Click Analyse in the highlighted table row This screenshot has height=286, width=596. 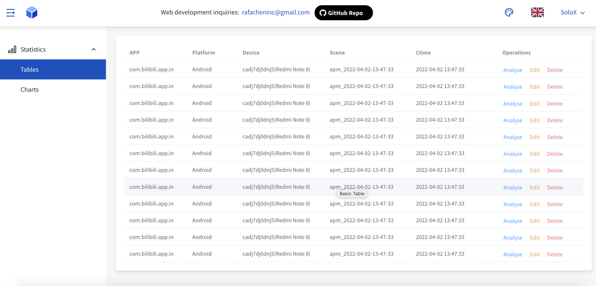click(x=513, y=187)
